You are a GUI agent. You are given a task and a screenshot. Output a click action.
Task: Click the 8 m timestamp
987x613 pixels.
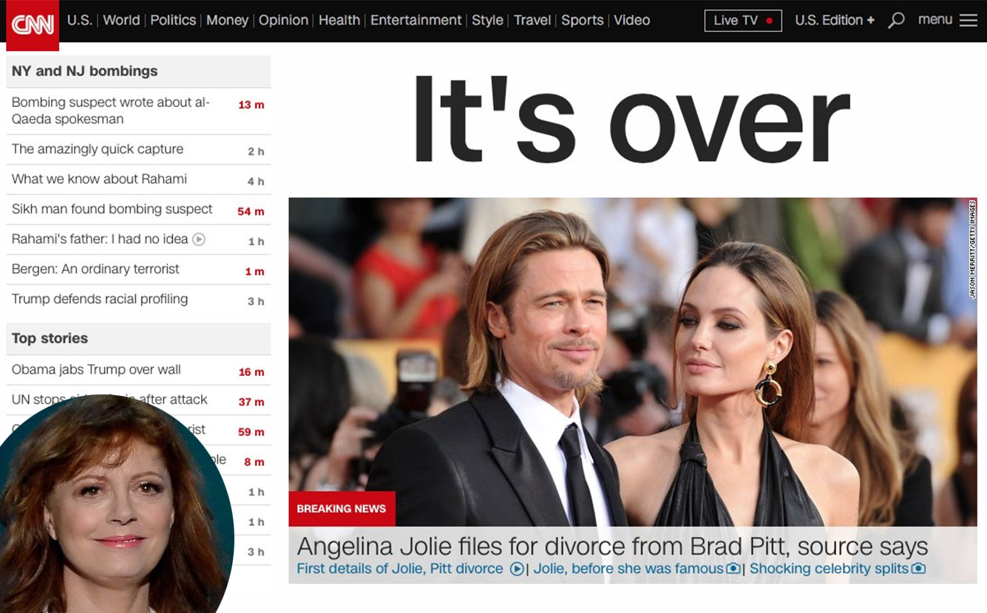click(254, 462)
